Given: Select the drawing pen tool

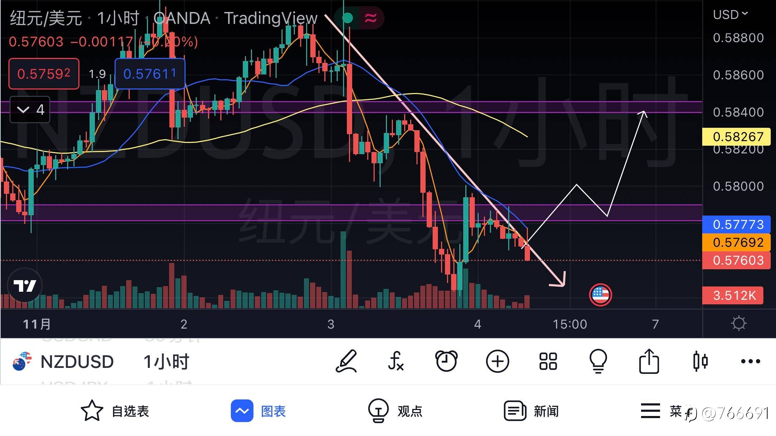Looking at the screenshot, I should (x=347, y=361).
